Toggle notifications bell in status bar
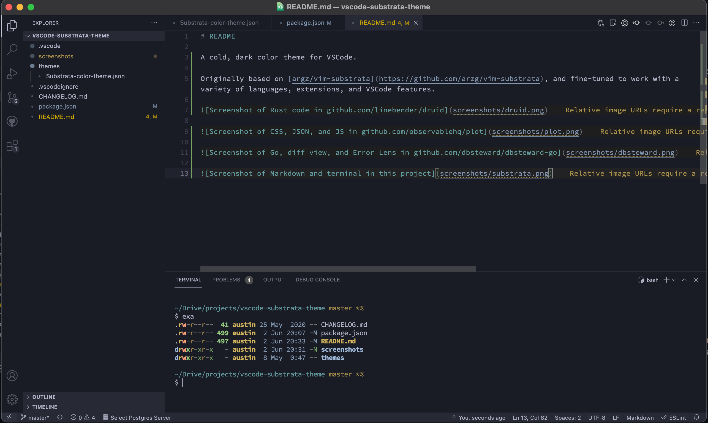This screenshot has height=423, width=708. 697,417
